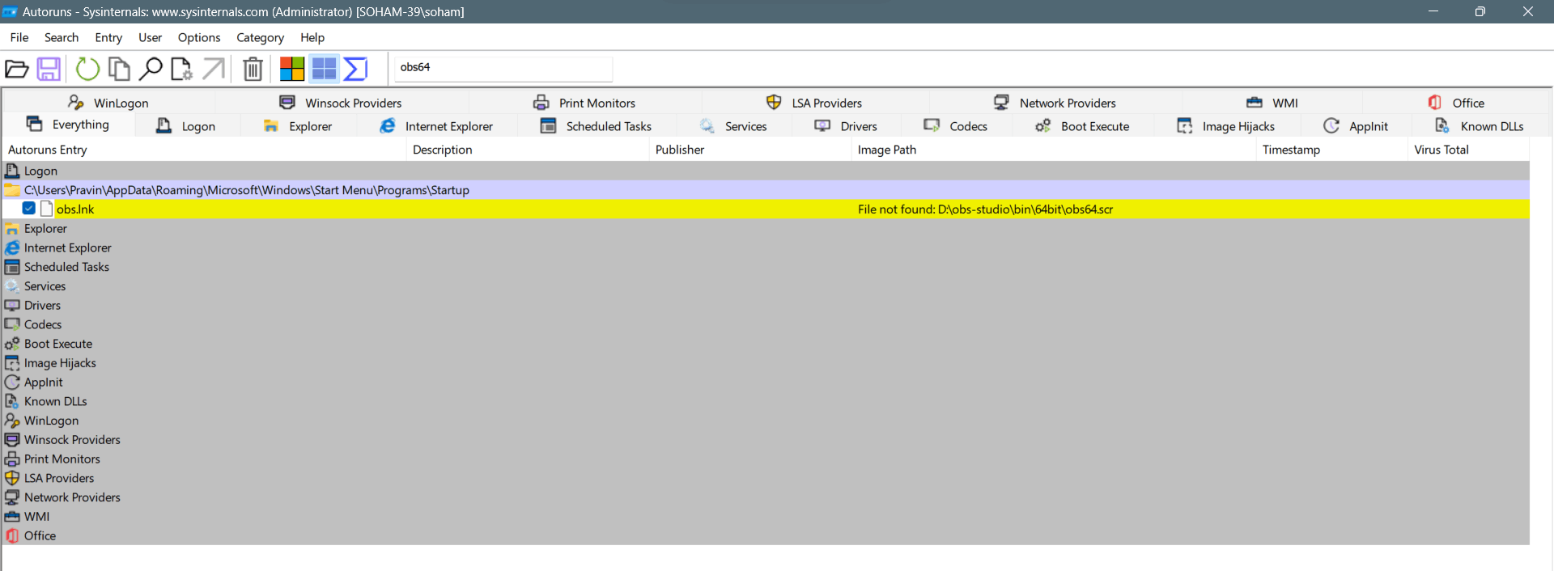The height and width of the screenshot is (571, 1554).
Task: Select the Codecs row in the list
Action: point(766,324)
